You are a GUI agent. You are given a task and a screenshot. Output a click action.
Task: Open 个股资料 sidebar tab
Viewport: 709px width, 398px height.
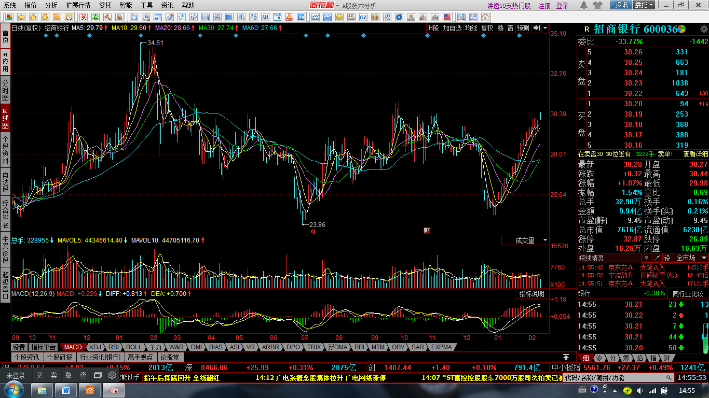[5, 149]
